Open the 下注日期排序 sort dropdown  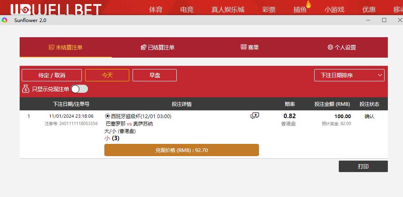coord(349,75)
